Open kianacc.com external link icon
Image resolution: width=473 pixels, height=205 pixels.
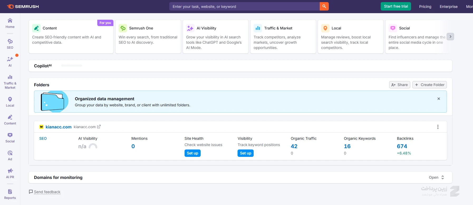click(x=99, y=127)
